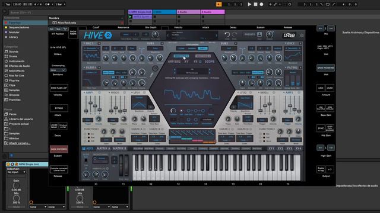Select the FX tab in hexagon
The width and height of the screenshot is (380, 213).
coord(195,62)
